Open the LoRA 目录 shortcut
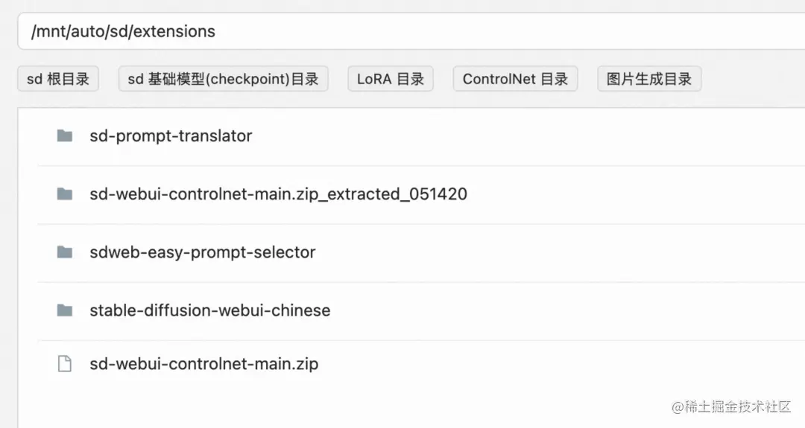 (x=391, y=79)
